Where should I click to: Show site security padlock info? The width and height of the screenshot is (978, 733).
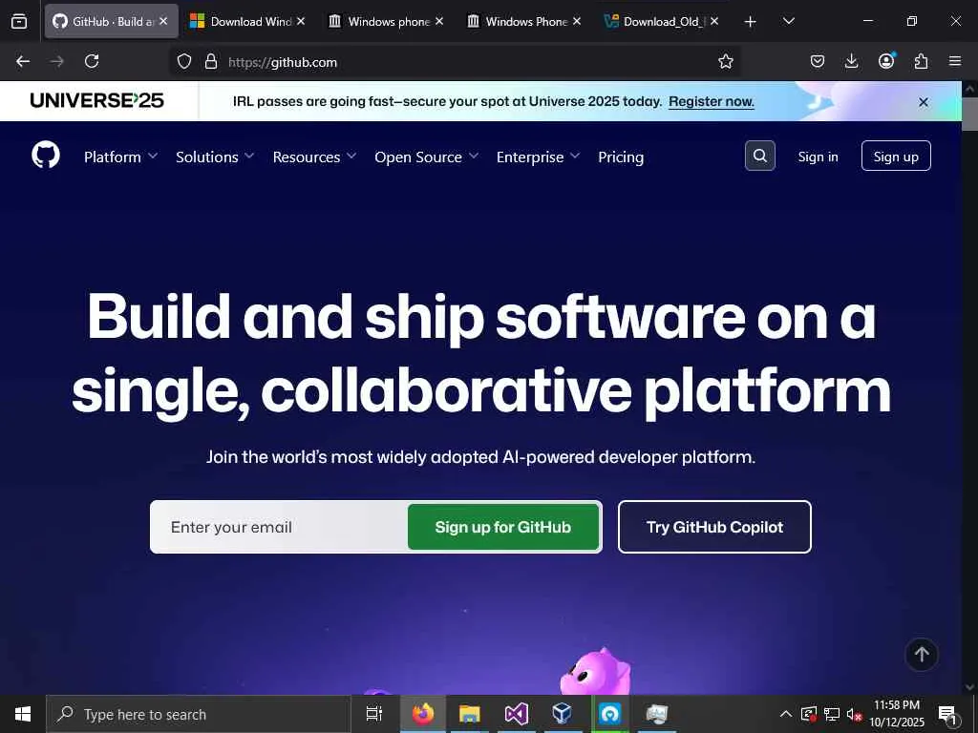click(211, 61)
